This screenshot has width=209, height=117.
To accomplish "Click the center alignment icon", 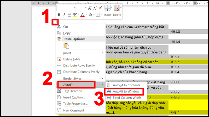I will pyautogui.click(x=69, y=15).
